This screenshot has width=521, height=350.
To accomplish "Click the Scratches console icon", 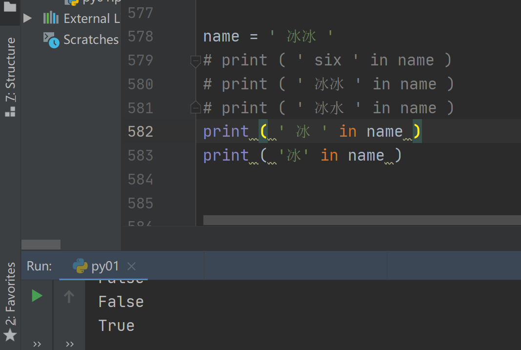I will coord(51,40).
